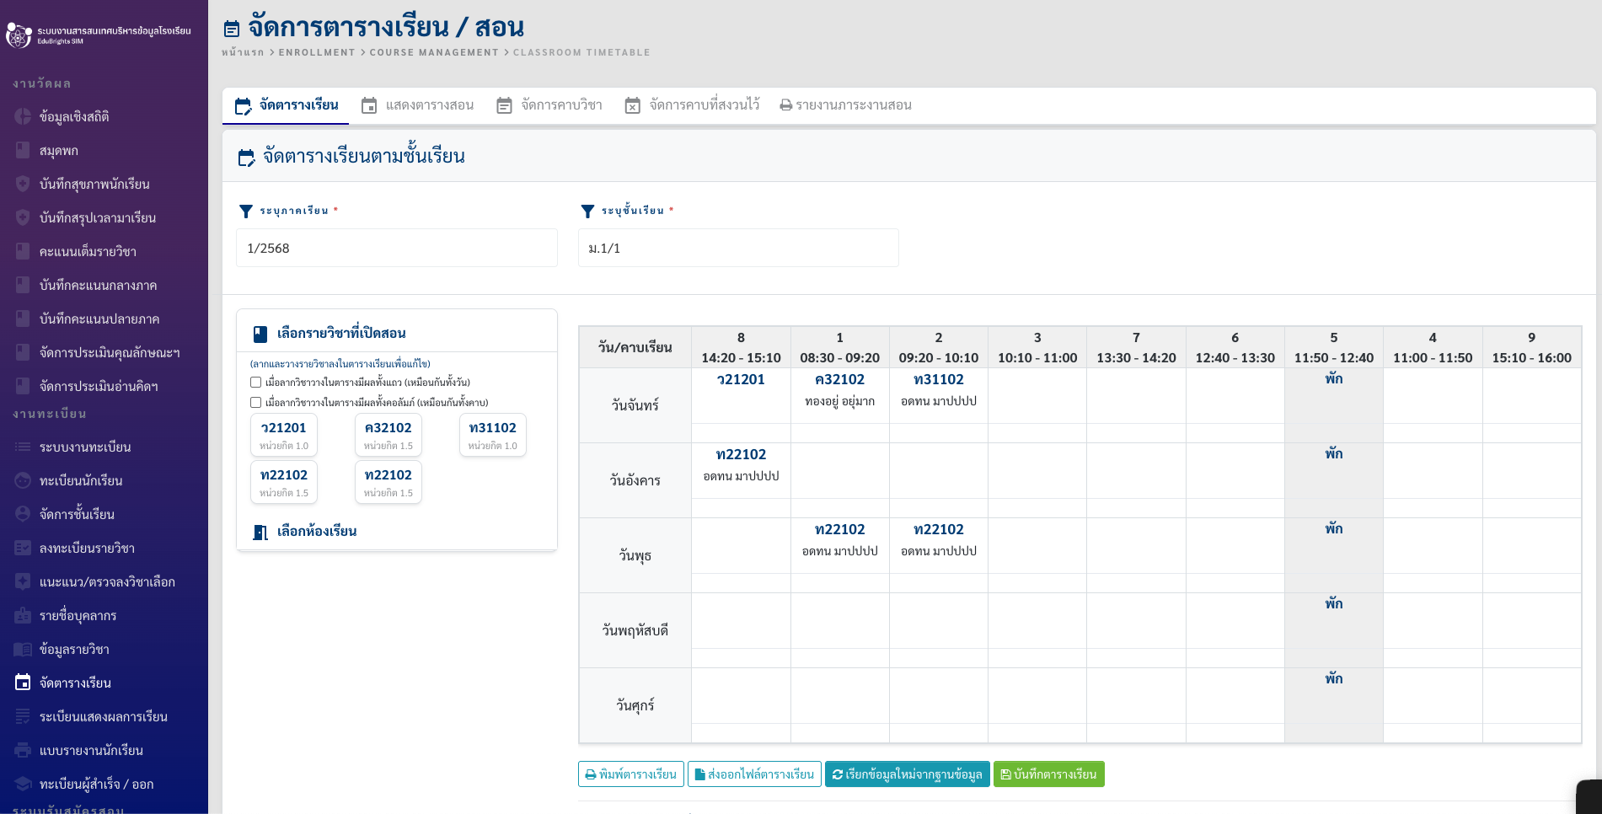
Task: Click the ทะเบียนผู้สำเร็จ / ออก graduation icon
Action: (23, 785)
